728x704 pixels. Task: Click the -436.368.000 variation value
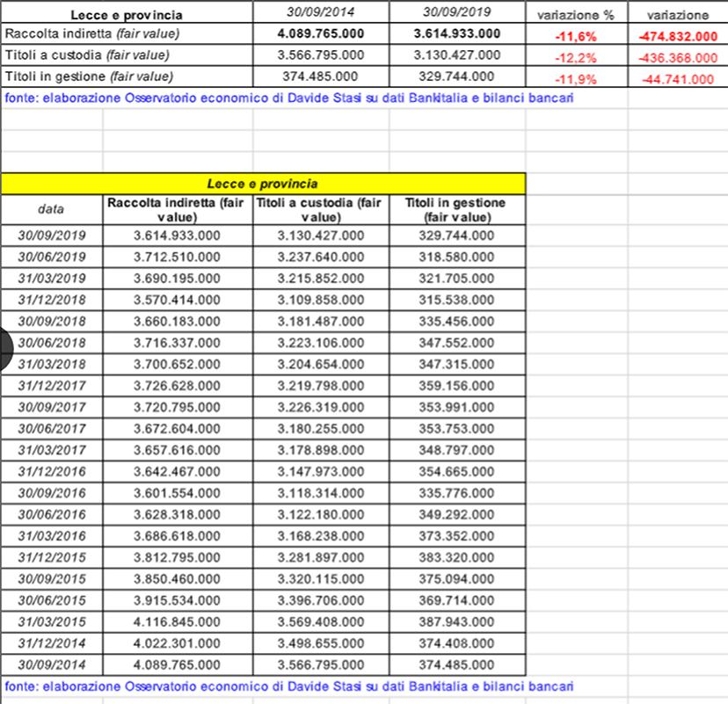[x=678, y=57]
